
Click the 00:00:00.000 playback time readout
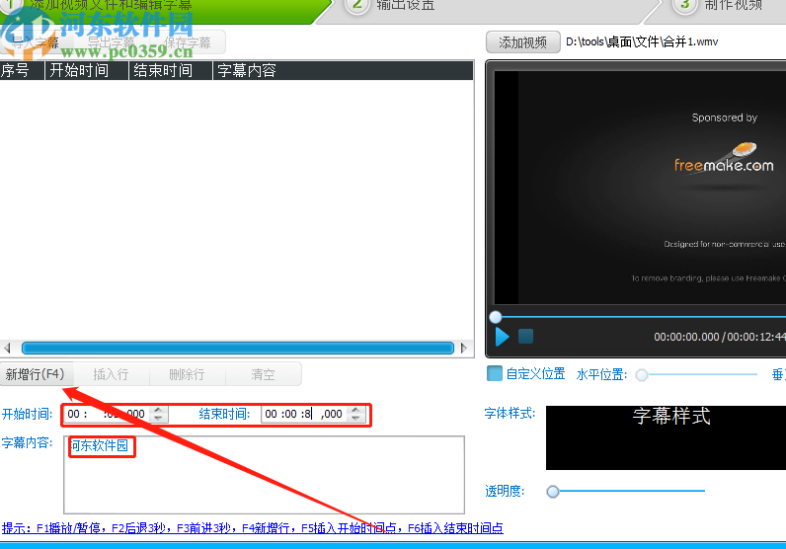pos(686,337)
